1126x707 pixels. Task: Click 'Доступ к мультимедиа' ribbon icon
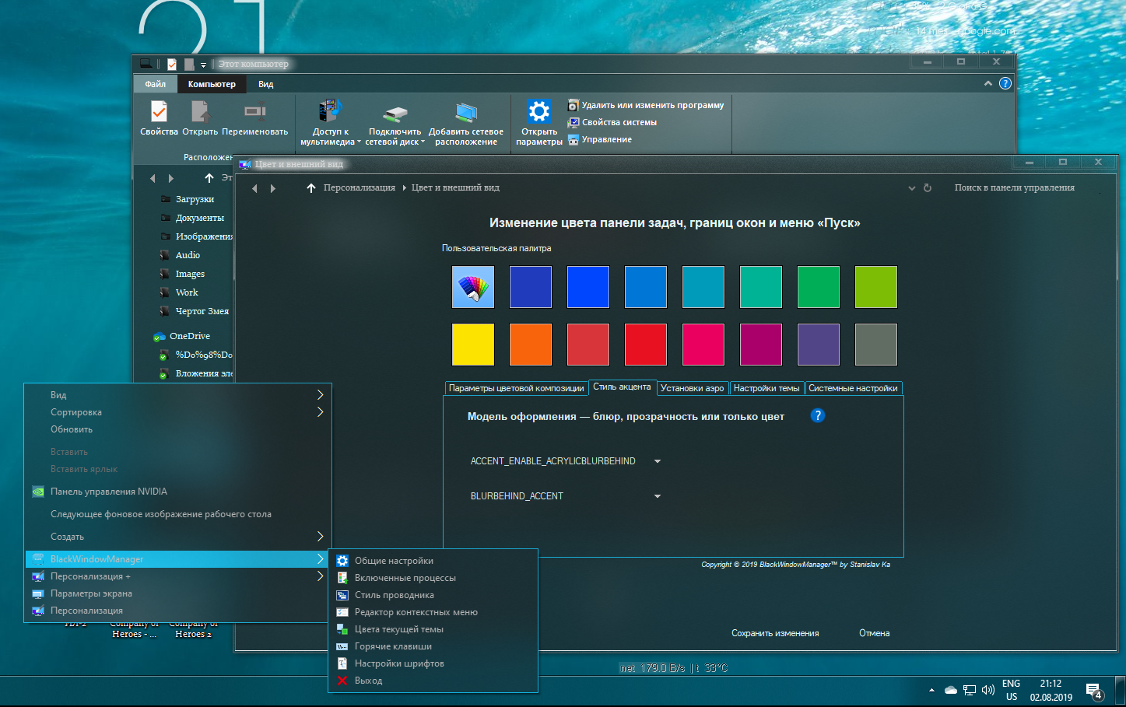coord(330,113)
